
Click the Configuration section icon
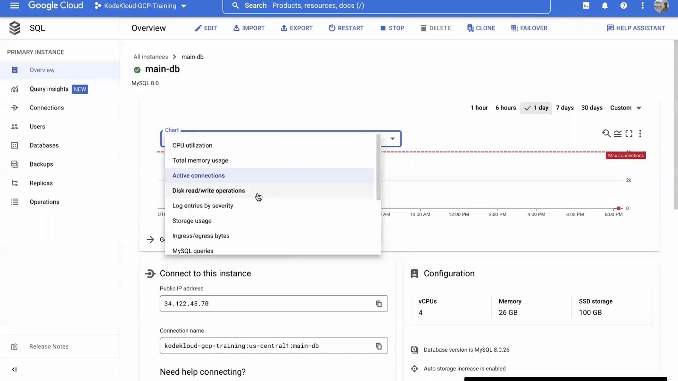(x=415, y=274)
